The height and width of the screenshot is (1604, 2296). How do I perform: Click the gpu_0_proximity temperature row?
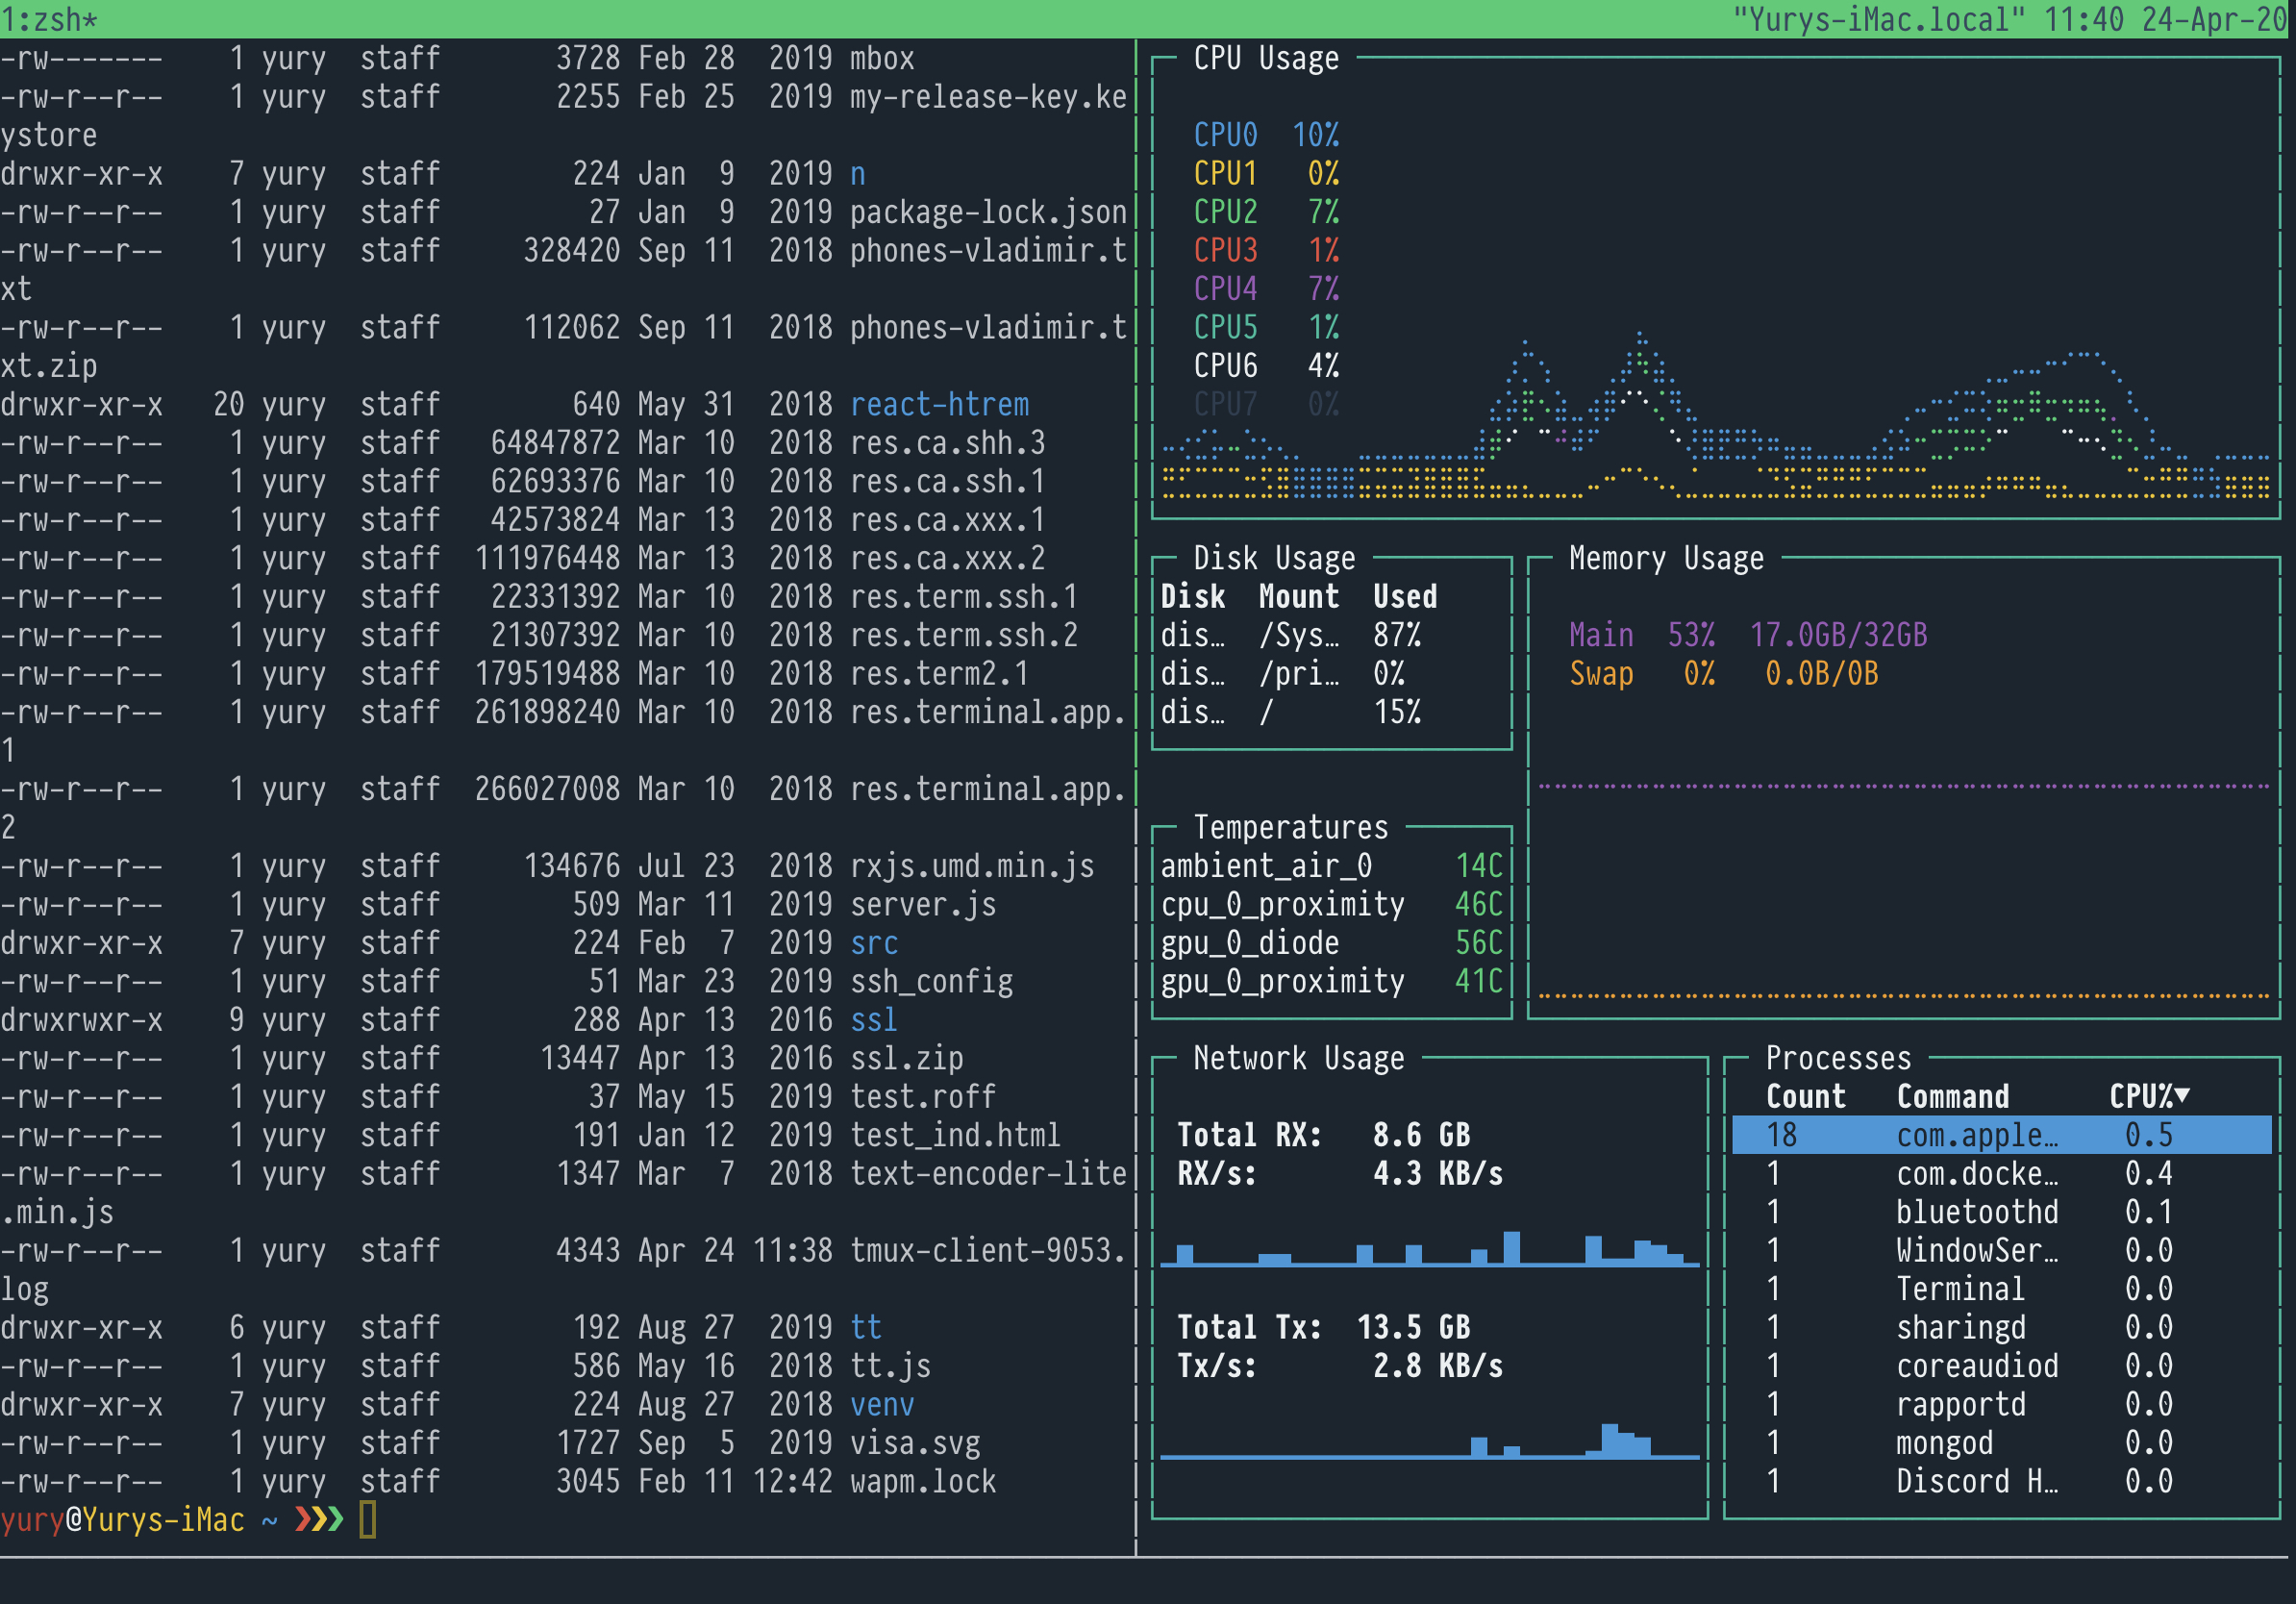click(1331, 982)
